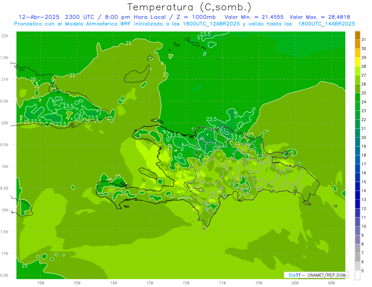The width and height of the screenshot is (372, 287).
Task: Click legend value 31
Action: point(364,39)
